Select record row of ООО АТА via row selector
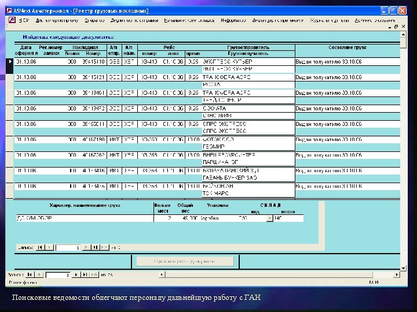The image size is (417, 312). pyautogui.click(x=10, y=112)
